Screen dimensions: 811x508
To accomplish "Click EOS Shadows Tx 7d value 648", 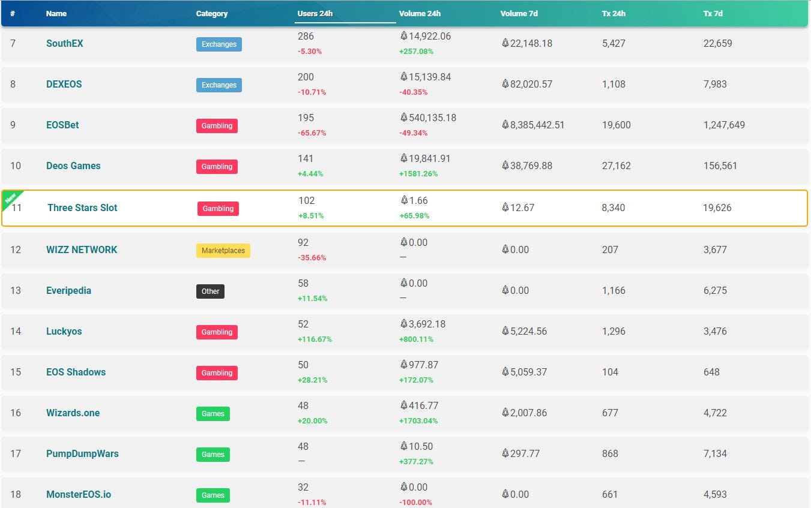I will pos(711,372).
